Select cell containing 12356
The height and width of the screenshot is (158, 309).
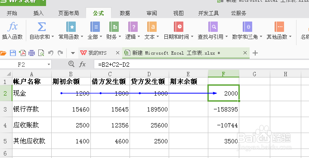[110, 125]
